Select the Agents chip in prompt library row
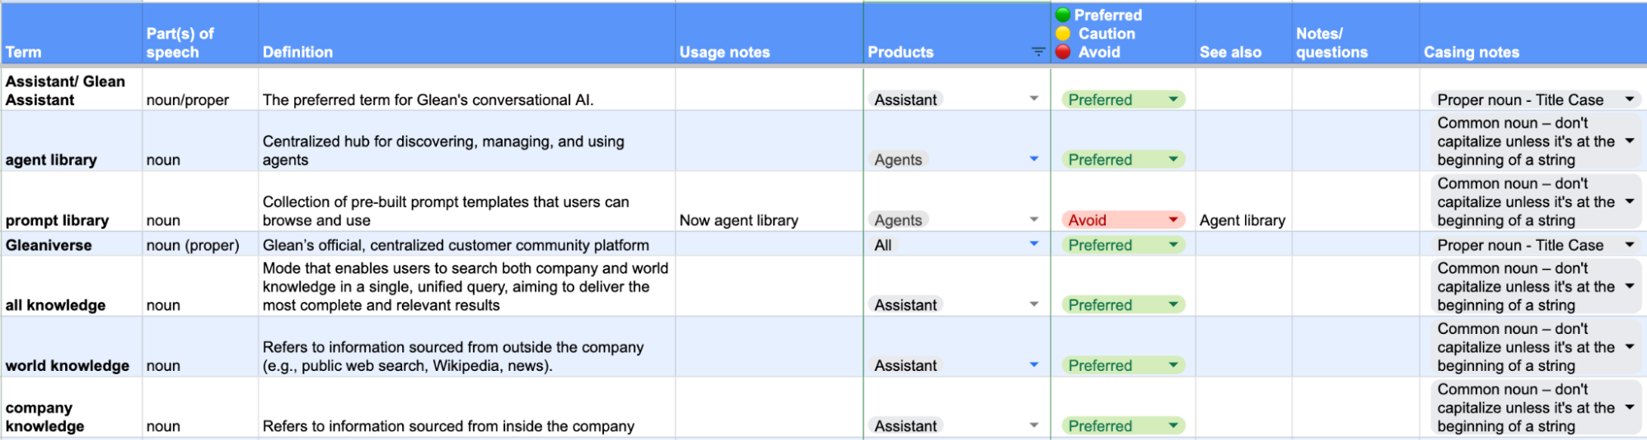This screenshot has height=440, width=1647. coord(898,220)
